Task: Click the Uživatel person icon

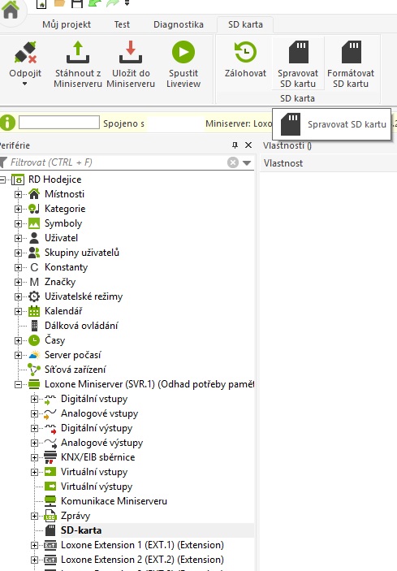Action: 34,238
